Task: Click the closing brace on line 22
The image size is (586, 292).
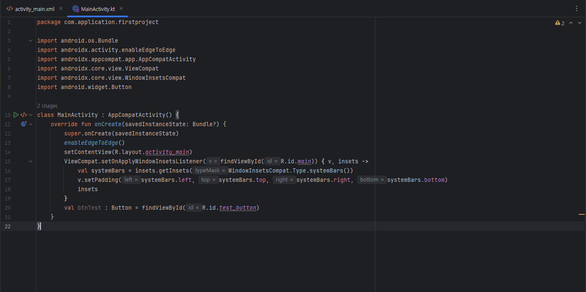Action: (x=39, y=226)
